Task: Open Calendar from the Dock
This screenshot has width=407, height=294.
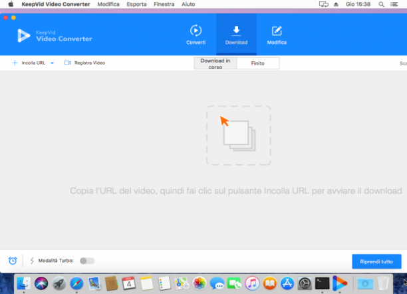Action: (129, 283)
